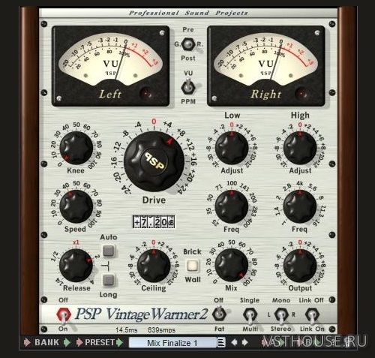This screenshot has height=358, width=375.
Task: Click the Low Freq knob
Action: click(x=232, y=206)
